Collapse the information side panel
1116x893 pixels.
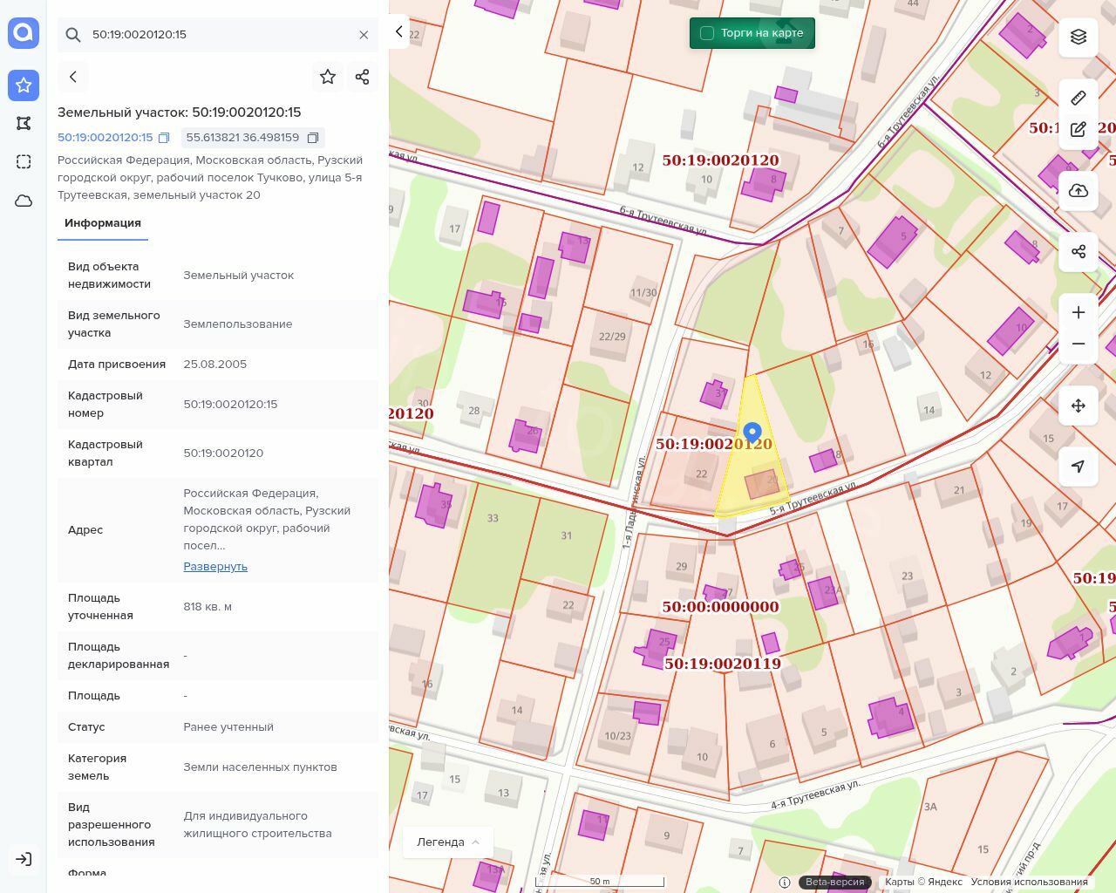coord(398,31)
